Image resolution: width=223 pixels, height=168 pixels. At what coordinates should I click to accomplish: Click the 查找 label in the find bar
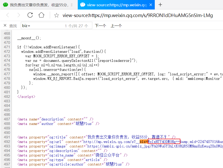coord(13,26)
